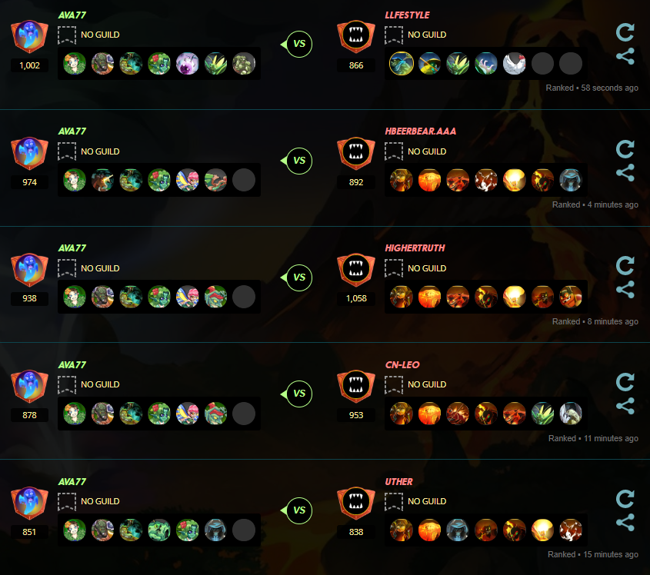Open the CN-LEO player name link

(402, 365)
